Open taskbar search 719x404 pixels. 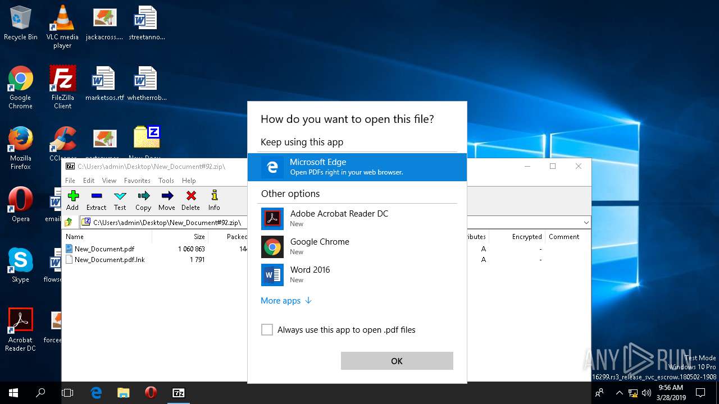coord(40,393)
